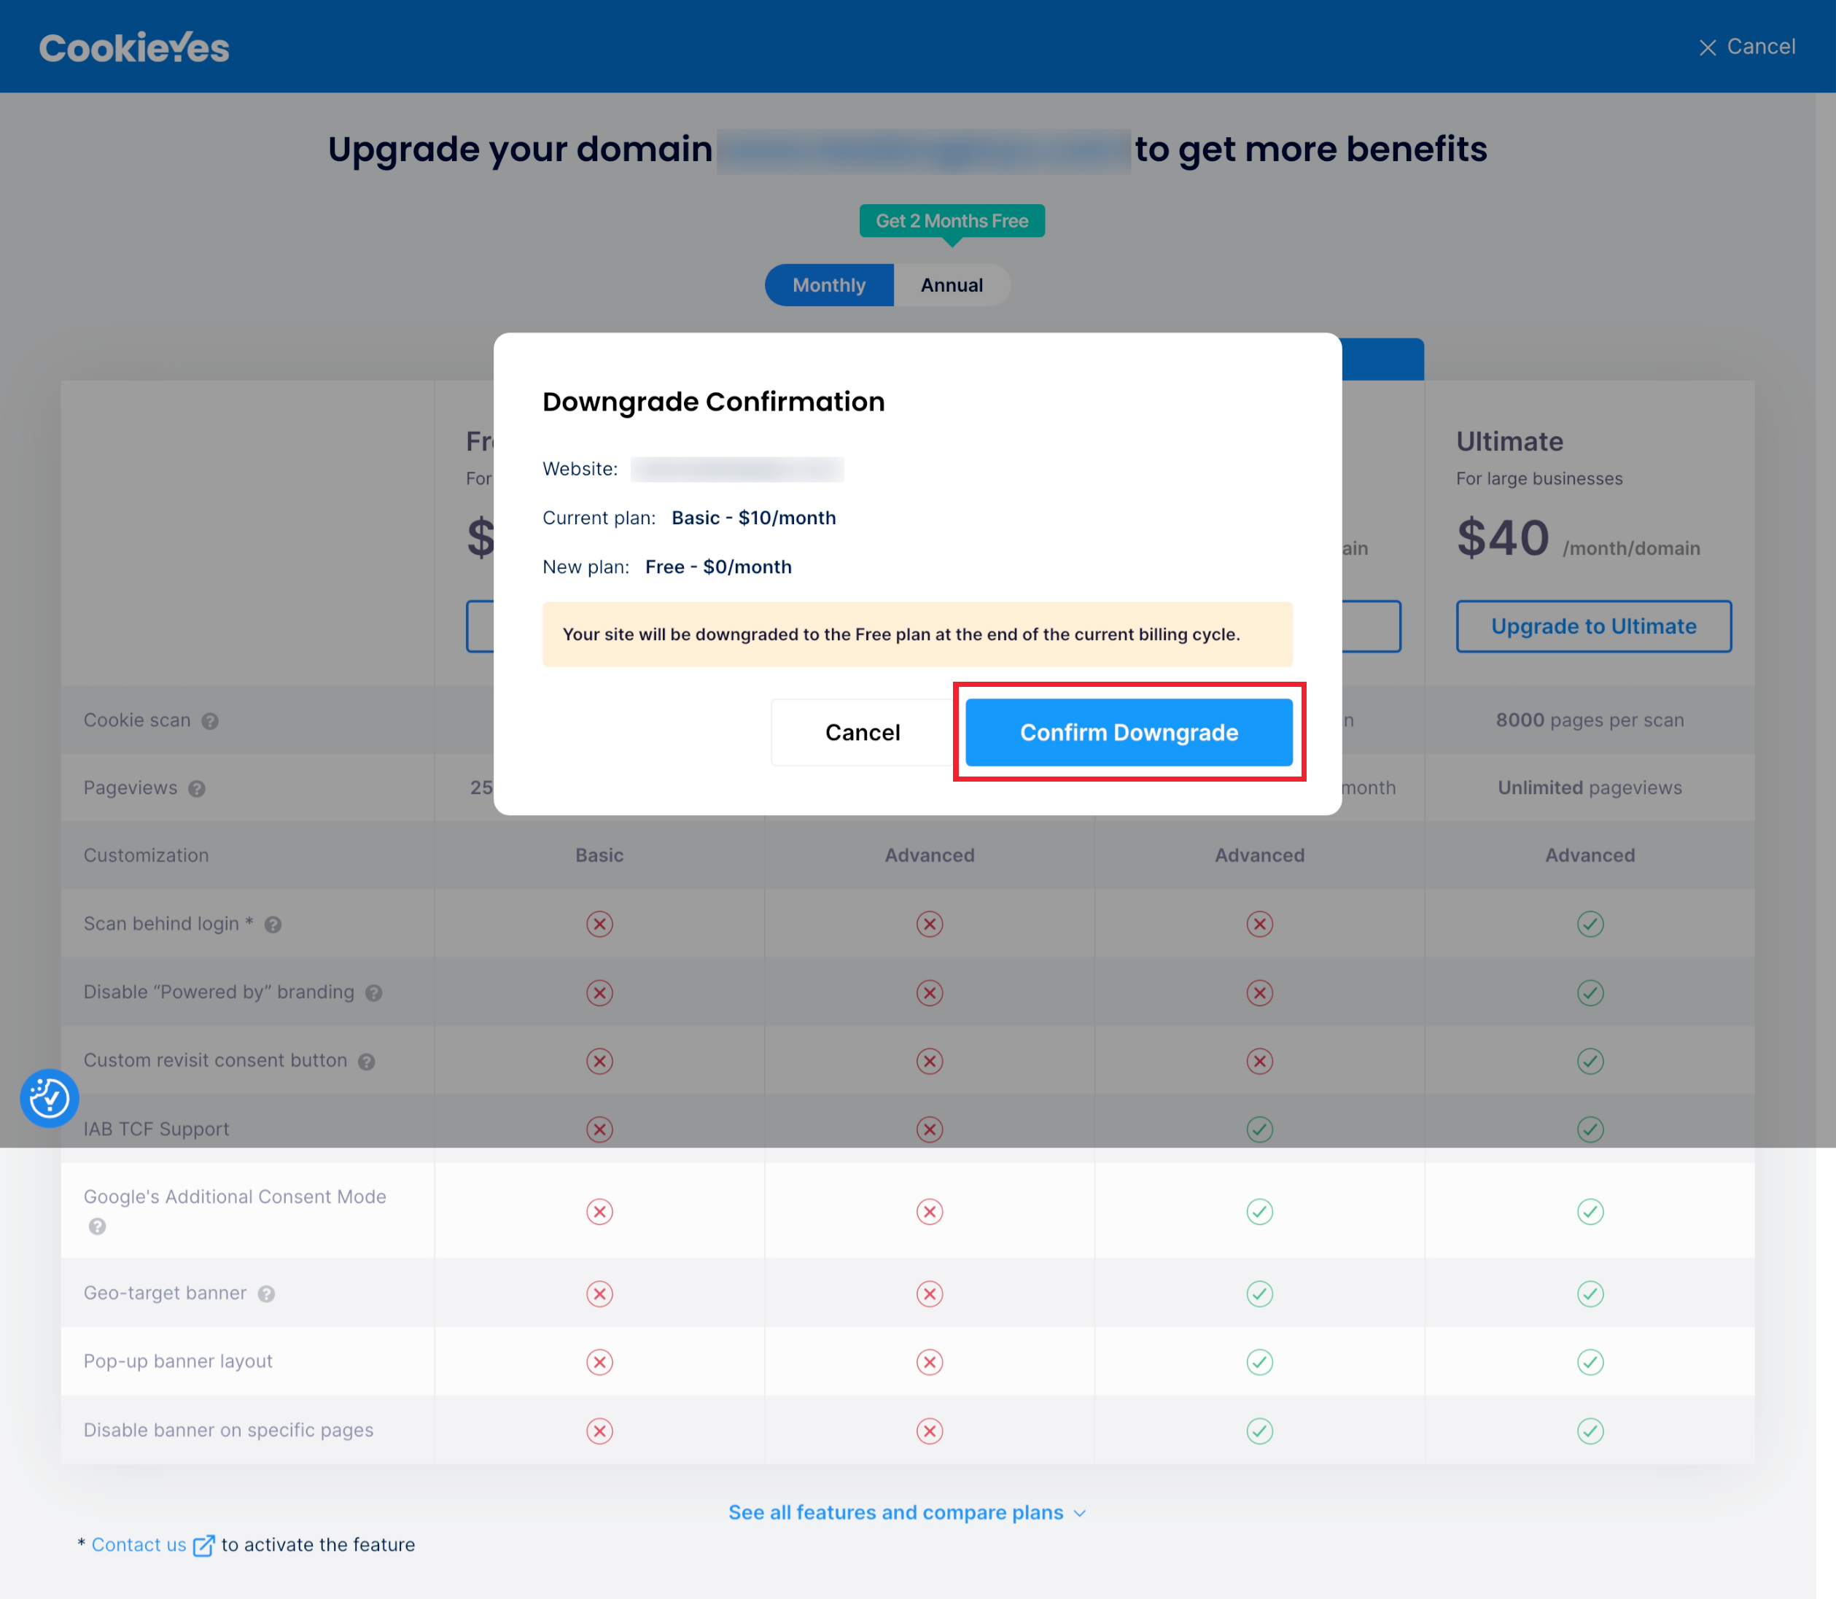Click Upgrade to Ultimate button
The height and width of the screenshot is (1599, 1836).
pyautogui.click(x=1592, y=626)
